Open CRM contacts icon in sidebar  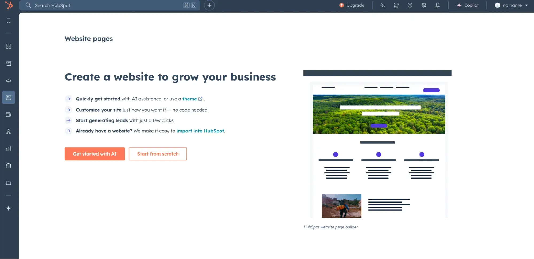click(9, 63)
